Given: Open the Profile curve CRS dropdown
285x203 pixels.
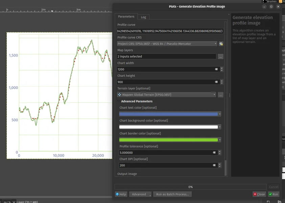Looking at the screenshot, I should (x=216, y=44).
